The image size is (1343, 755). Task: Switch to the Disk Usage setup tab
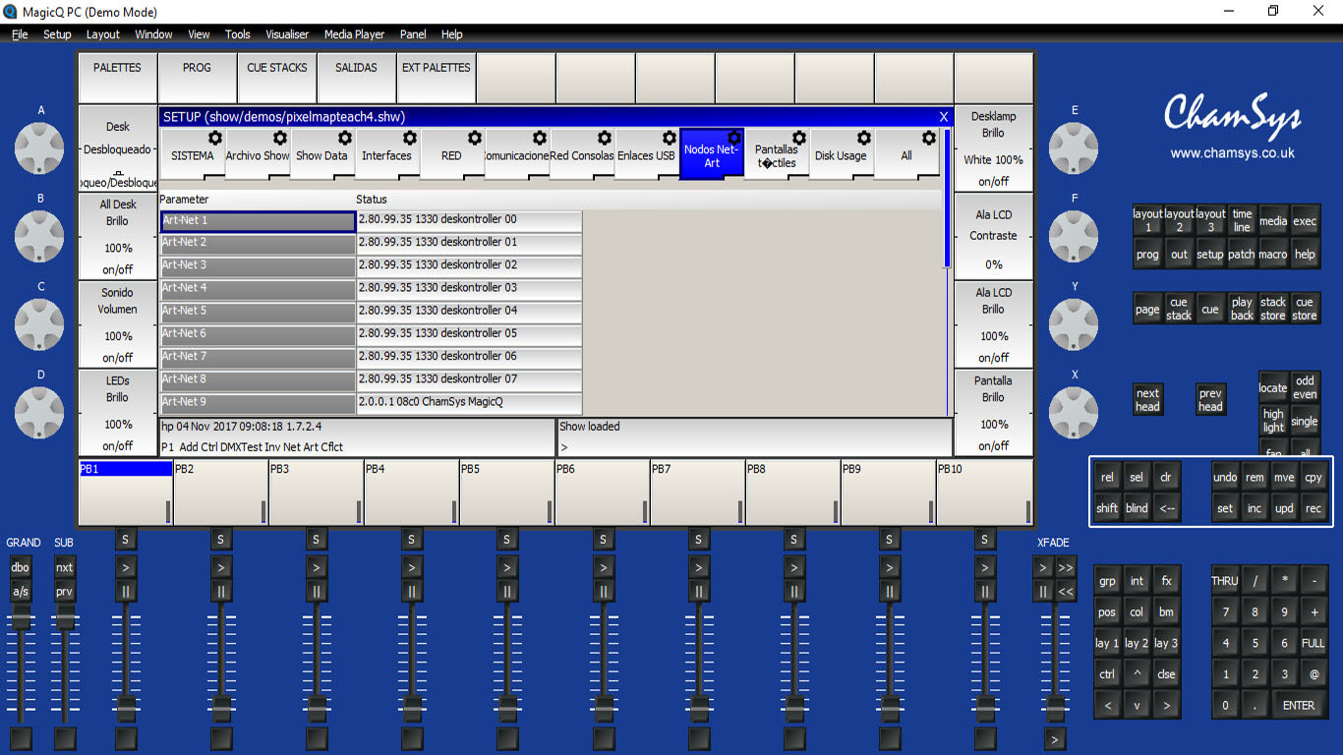point(841,154)
